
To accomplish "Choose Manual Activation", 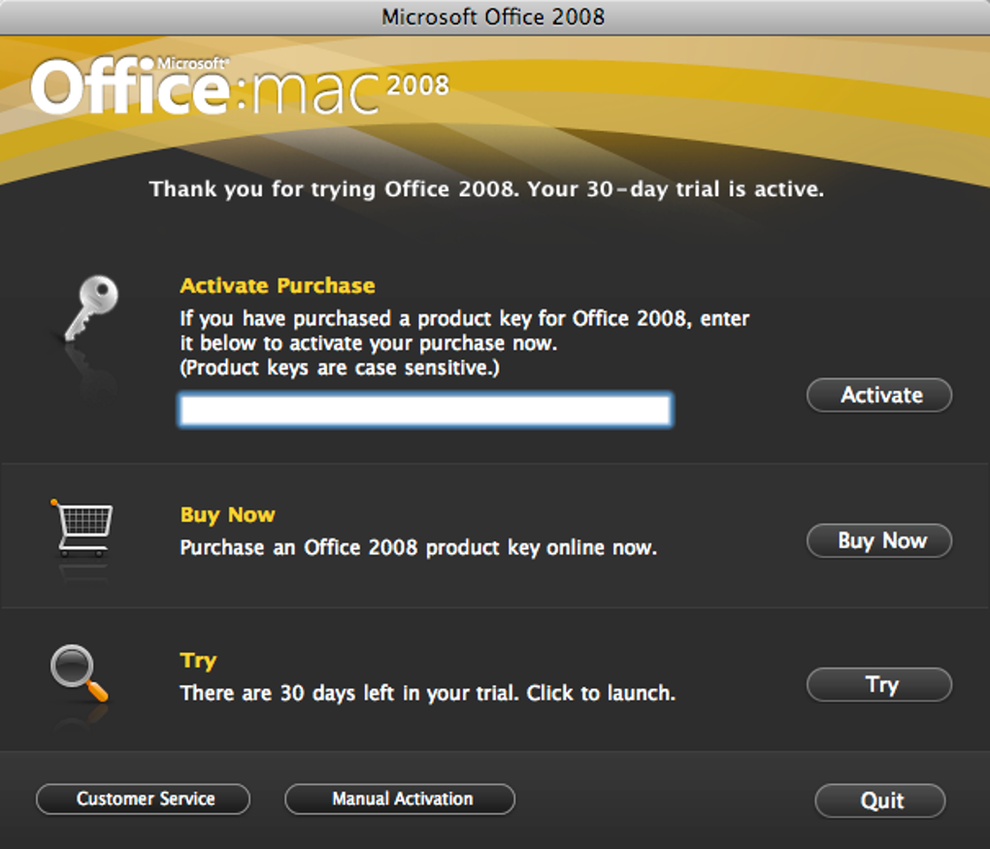I will 400,800.
